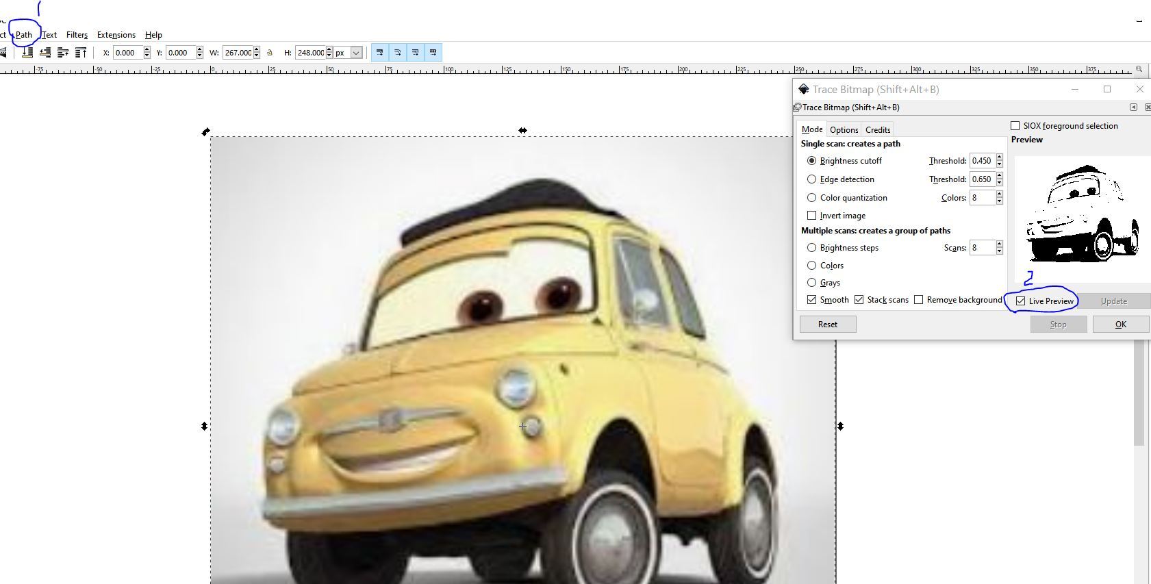The width and height of the screenshot is (1151, 584).
Task: Toggle the Smooth checkbox
Action: click(811, 300)
